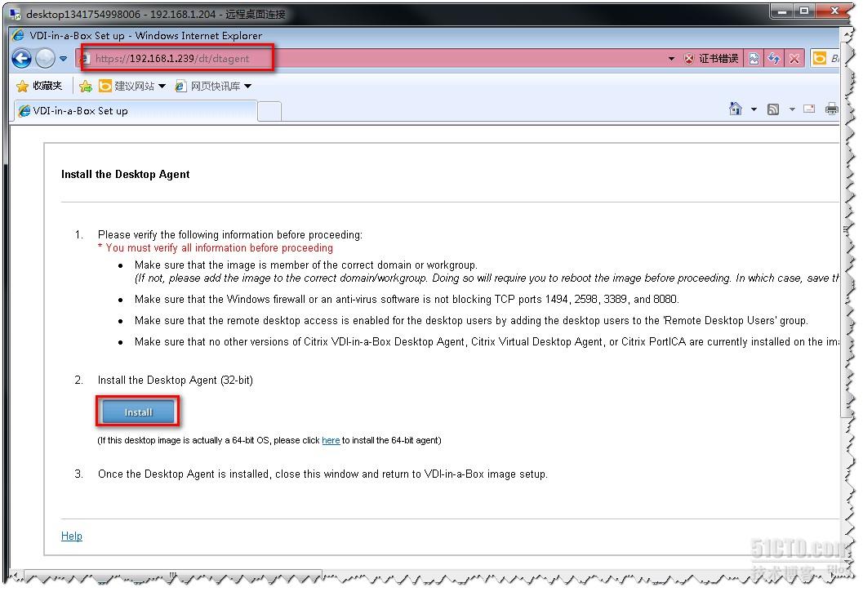This screenshot has width=863, height=592.
Task: Click 'Install the Desktop Agent (32-bit)' step text
Action: [175, 380]
